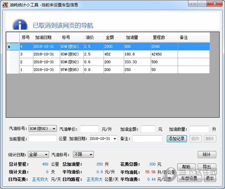Select mileage cell 42450
The image size is (225, 189).
[x=164, y=54]
